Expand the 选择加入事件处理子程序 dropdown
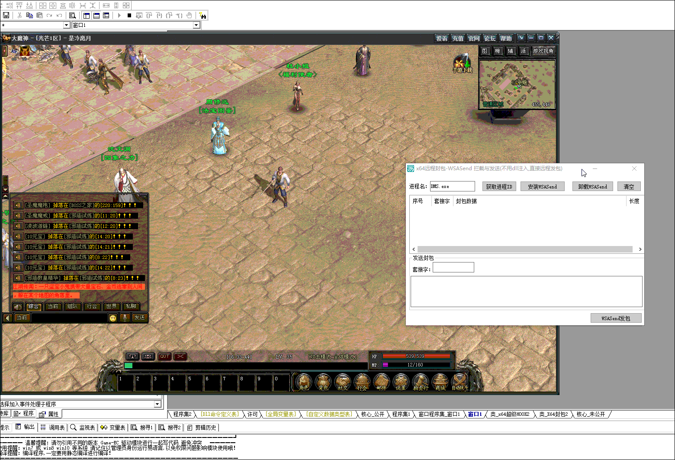Screen dimensions: 675x460 [x=157, y=404]
